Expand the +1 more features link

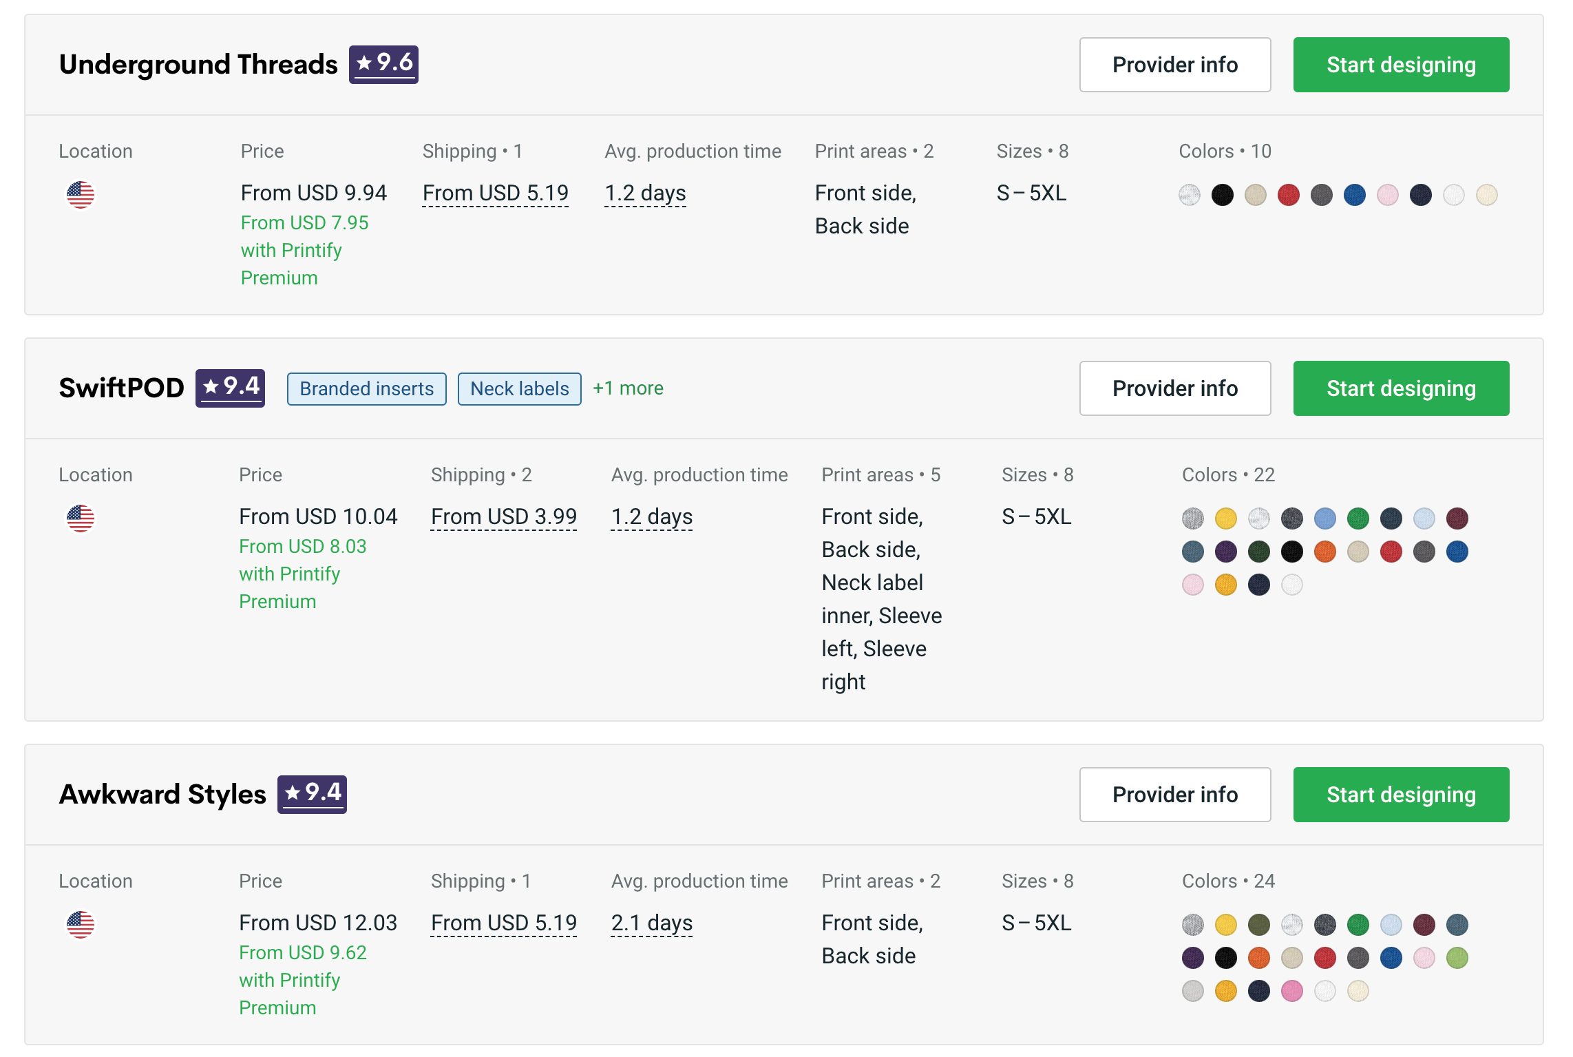click(628, 388)
